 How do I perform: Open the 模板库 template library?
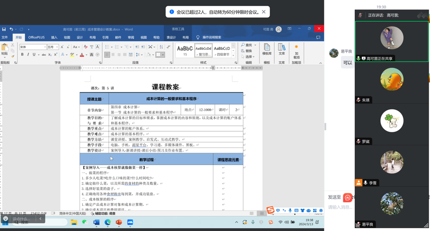(x=267, y=49)
